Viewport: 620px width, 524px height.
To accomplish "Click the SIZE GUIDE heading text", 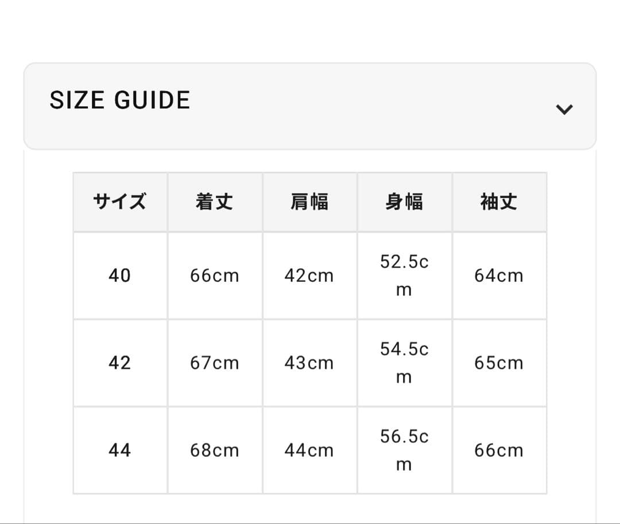I will [120, 100].
